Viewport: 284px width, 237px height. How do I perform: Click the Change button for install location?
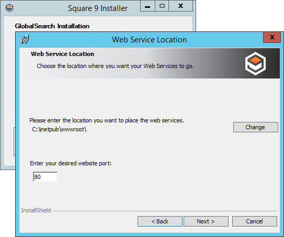[x=256, y=127]
